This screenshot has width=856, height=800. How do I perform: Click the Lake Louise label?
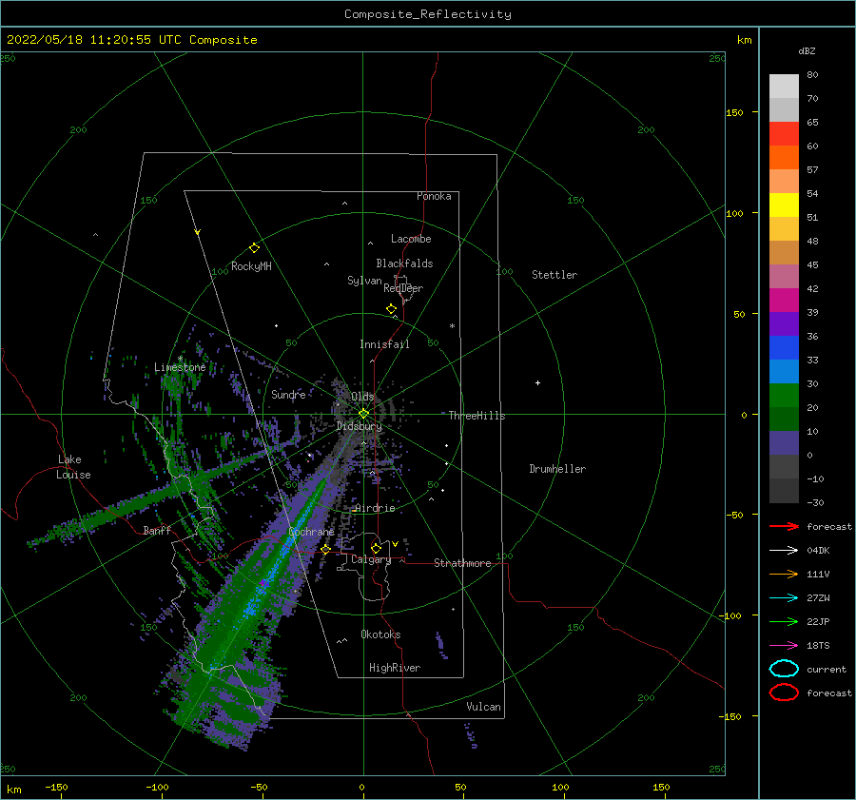[74, 467]
